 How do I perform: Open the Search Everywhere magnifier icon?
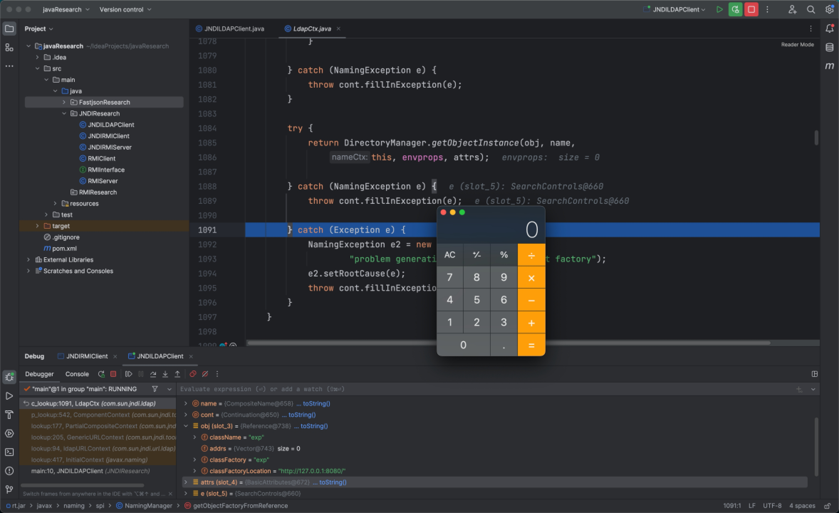pyautogui.click(x=811, y=10)
